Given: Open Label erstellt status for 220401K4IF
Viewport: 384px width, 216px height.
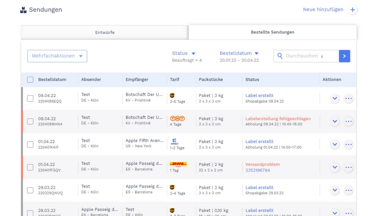Looking at the screenshot, I should (259, 141).
